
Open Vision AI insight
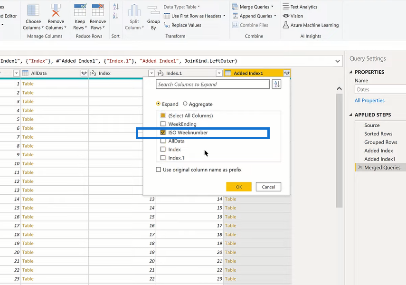(x=293, y=16)
